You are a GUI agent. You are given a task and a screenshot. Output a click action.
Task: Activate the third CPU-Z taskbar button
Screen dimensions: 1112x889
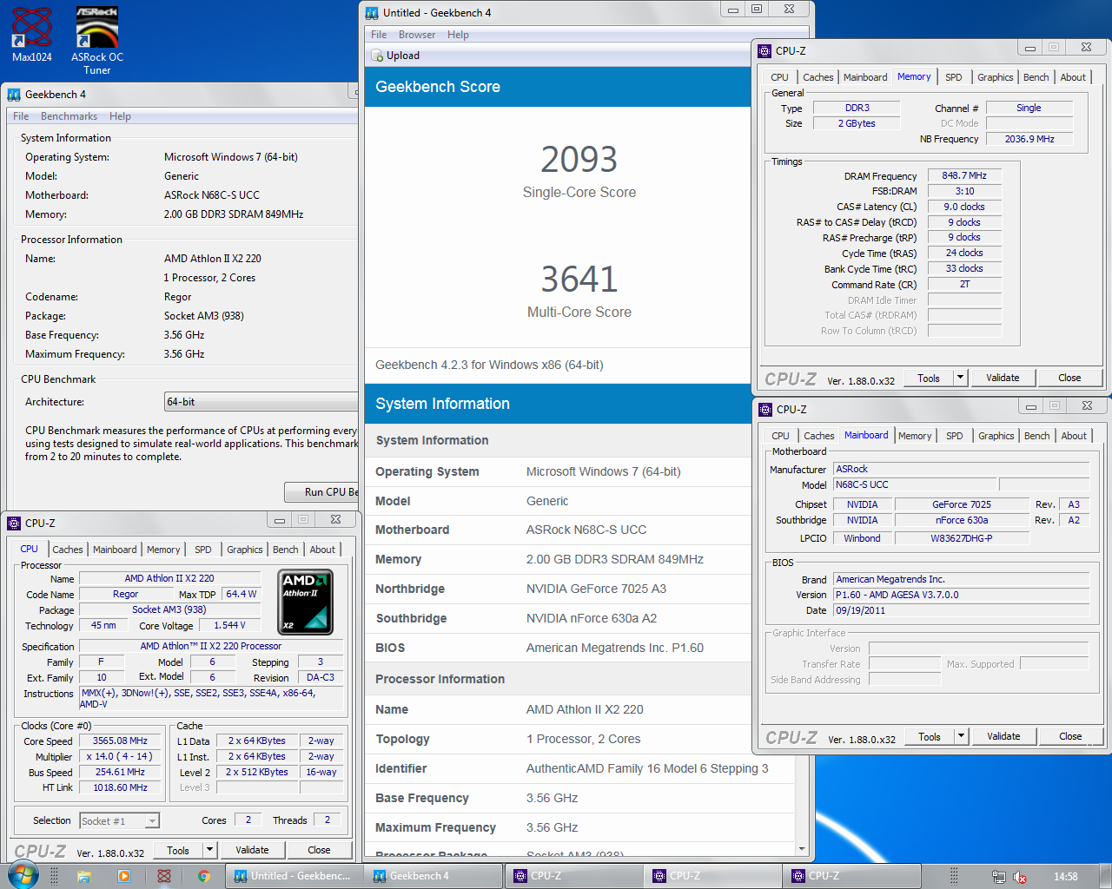(x=851, y=876)
